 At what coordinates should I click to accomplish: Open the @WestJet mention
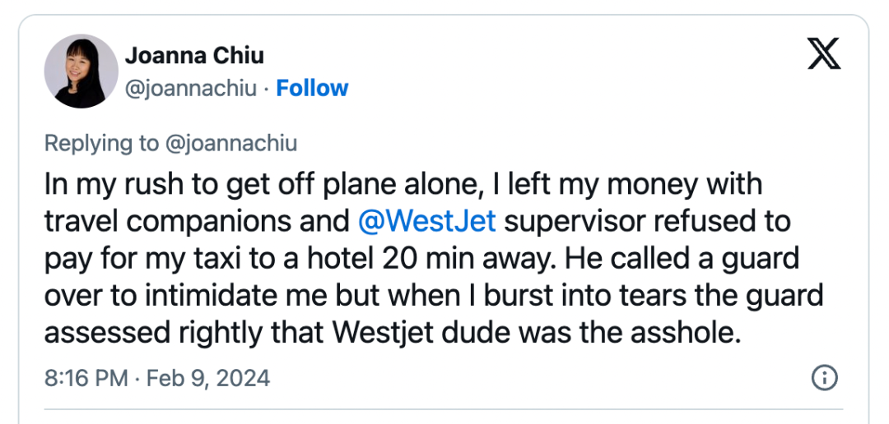pos(427,221)
